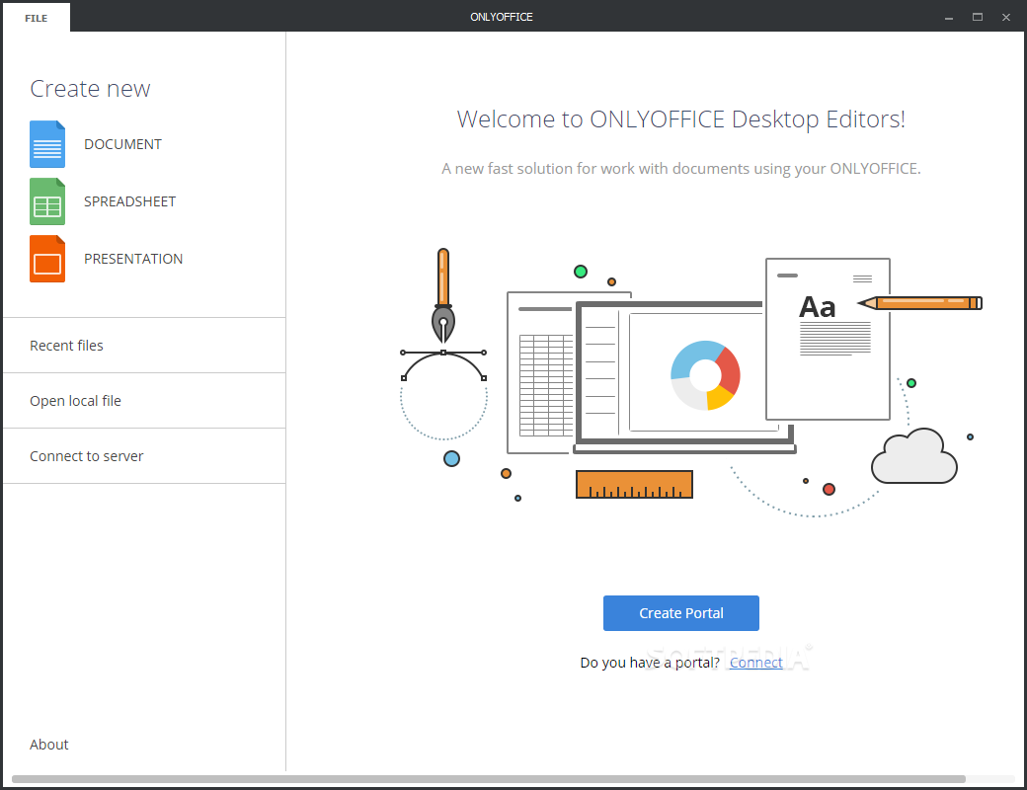Open the FILE tab
Viewport: 1027px width, 790px height.
tap(36, 19)
